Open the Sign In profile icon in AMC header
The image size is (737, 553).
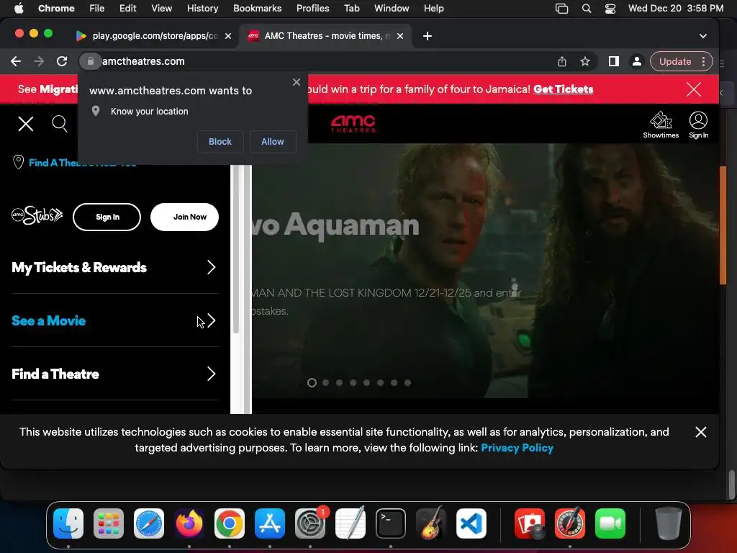698,125
